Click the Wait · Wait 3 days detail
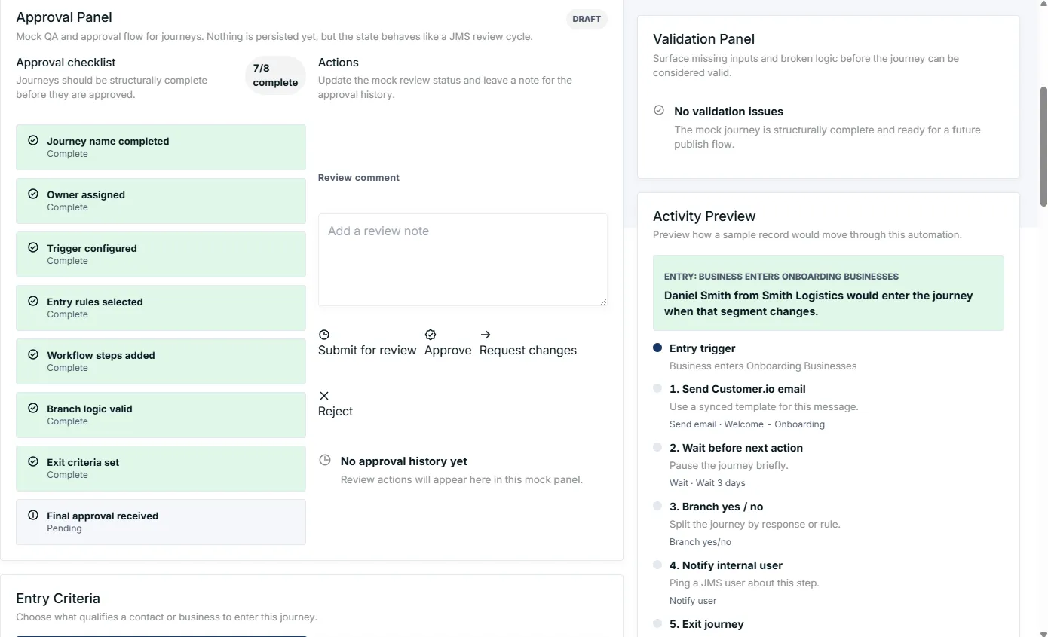The height and width of the screenshot is (637, 1048). click(707, 483)
